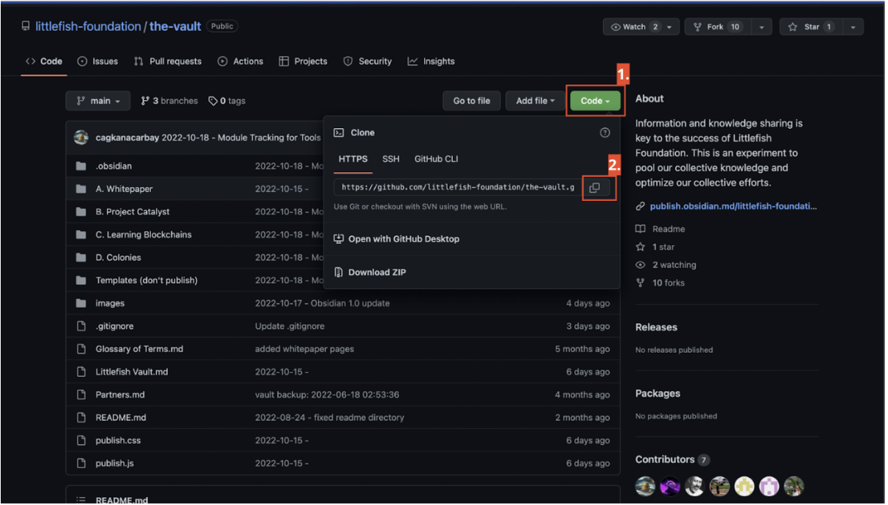Open the Pull requests tab
888x505 pixels.
[x=168, y=61]
